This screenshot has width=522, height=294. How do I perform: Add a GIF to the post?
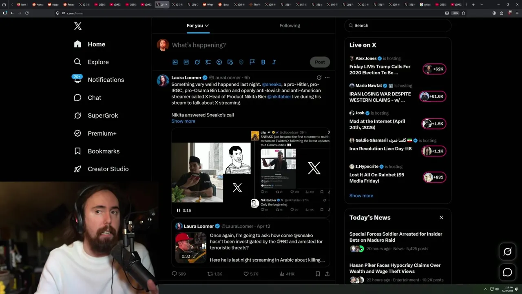186,62
